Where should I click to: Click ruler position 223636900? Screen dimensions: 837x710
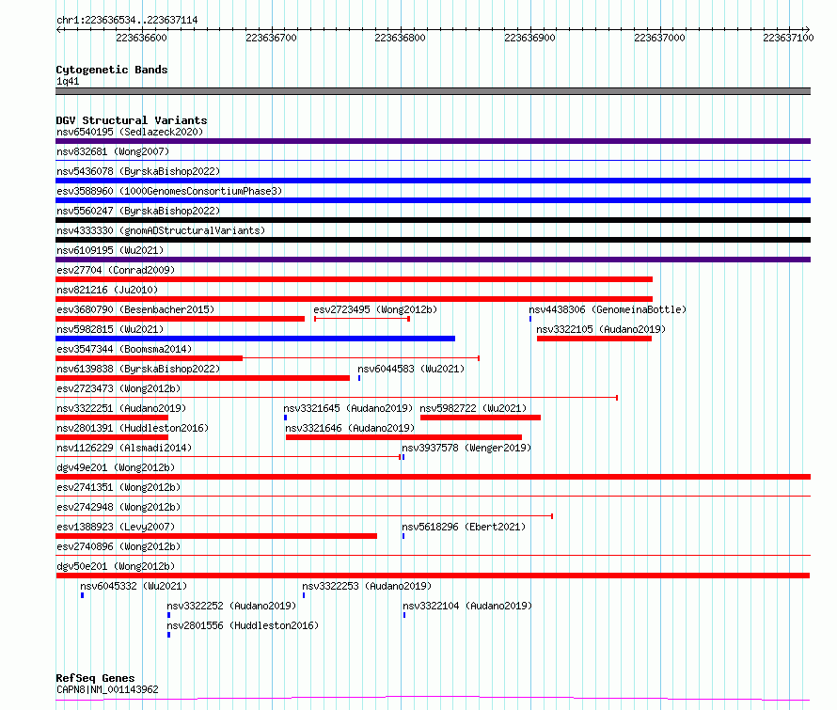point(530,38)
